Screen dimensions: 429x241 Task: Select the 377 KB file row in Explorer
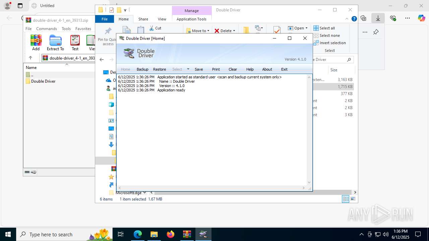tap(332, 94)
